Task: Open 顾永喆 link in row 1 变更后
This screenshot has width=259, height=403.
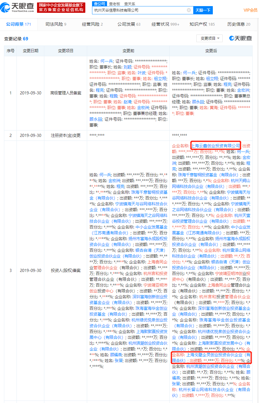Action: tap(198, 102)
